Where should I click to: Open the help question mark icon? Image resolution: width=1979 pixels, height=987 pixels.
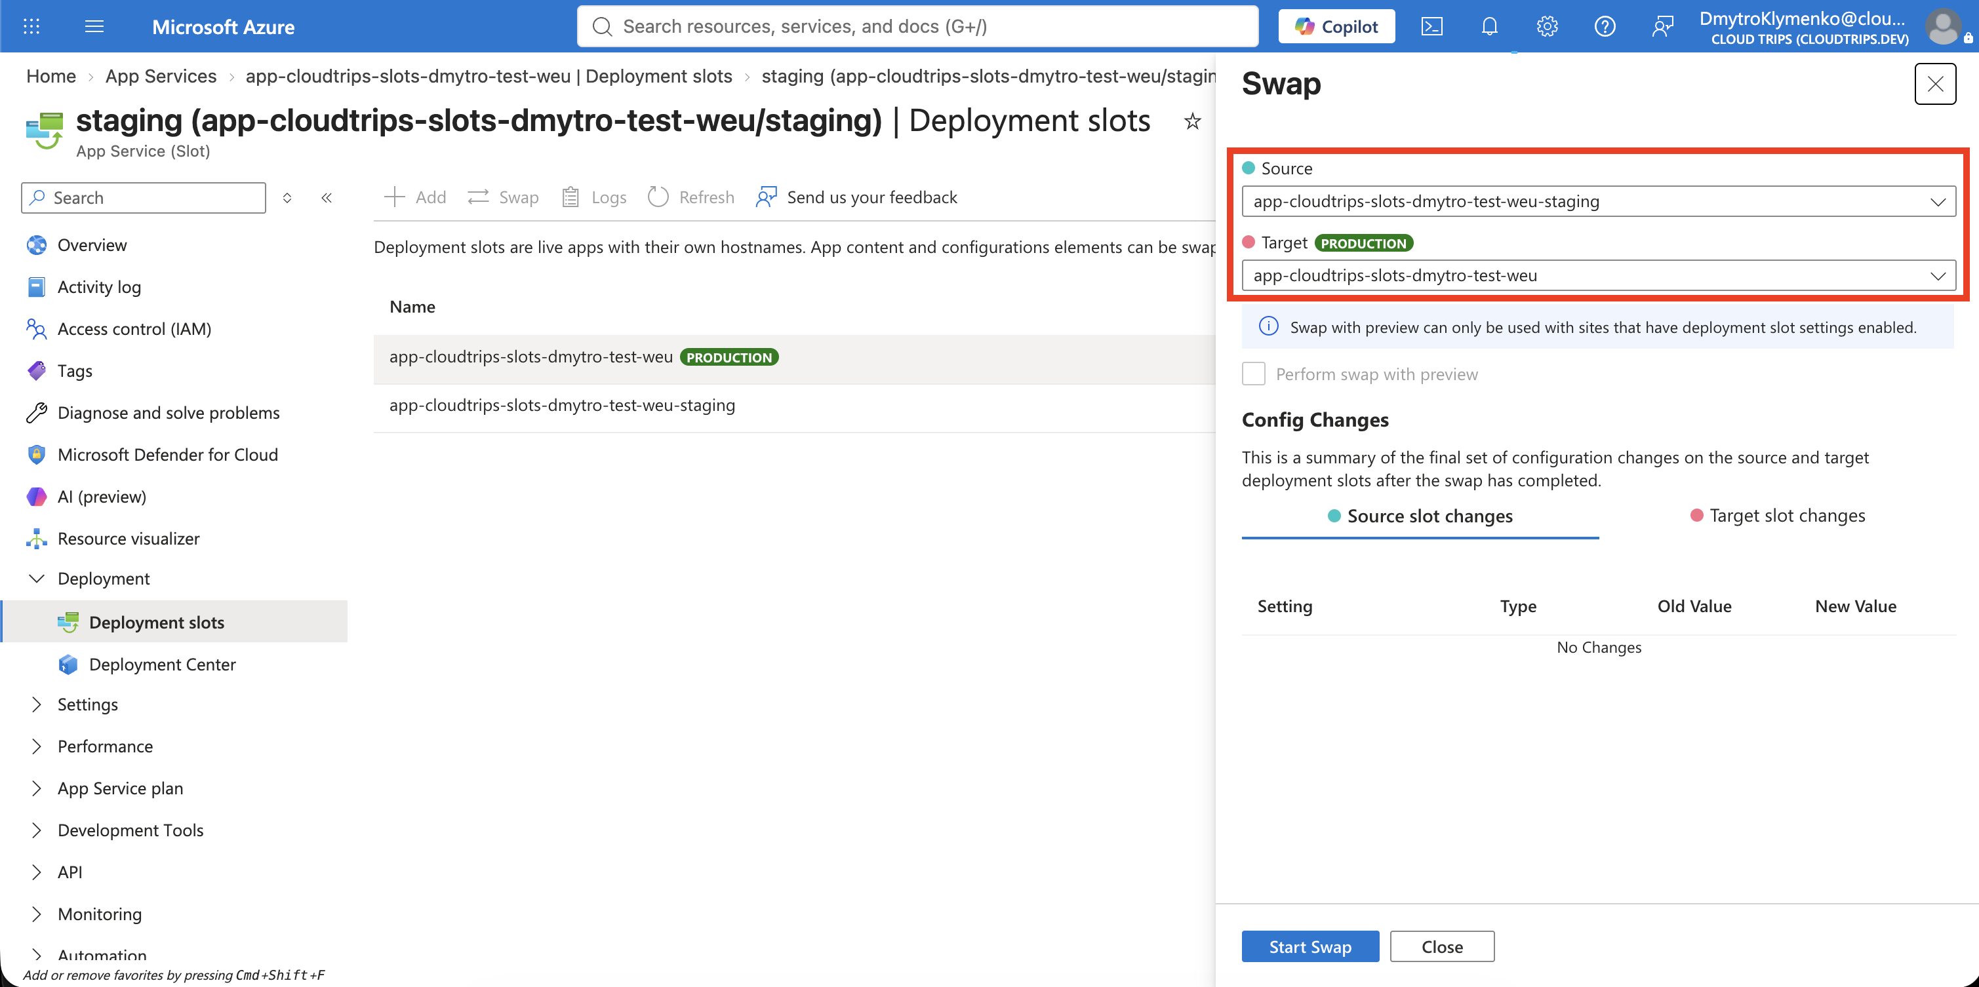(1604, 26)
